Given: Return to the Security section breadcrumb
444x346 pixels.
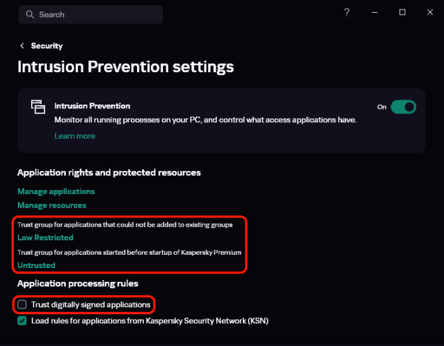Looking at the screenshot, I should click(47, 46).
